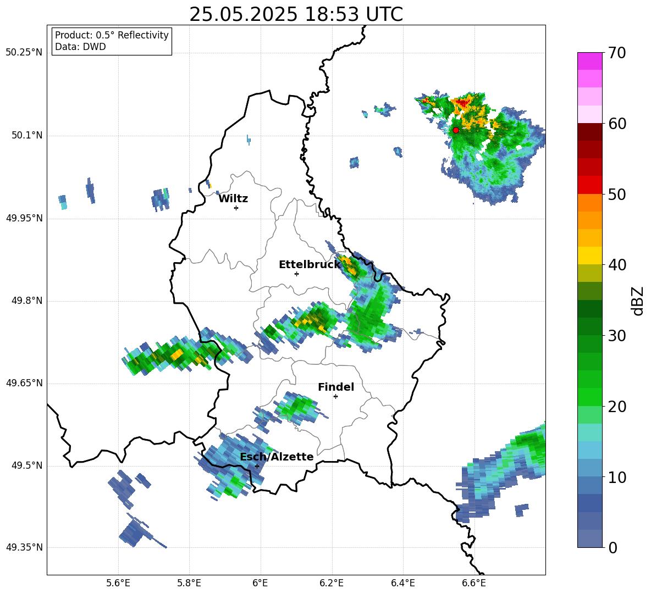The image size is (651, 594).
Task: Click the colorbar tick label 50
Action: 617,194
